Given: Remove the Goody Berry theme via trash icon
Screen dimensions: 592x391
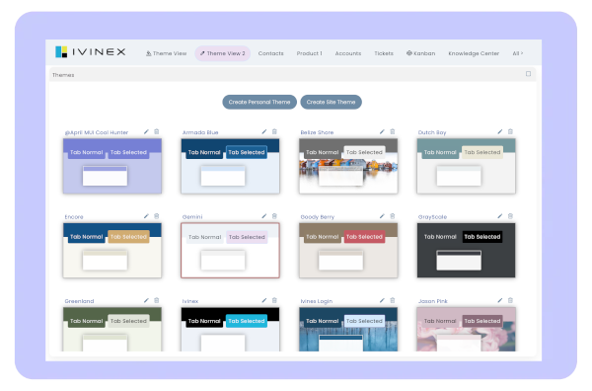Looking at the screenshot, I should click(393, 216).
